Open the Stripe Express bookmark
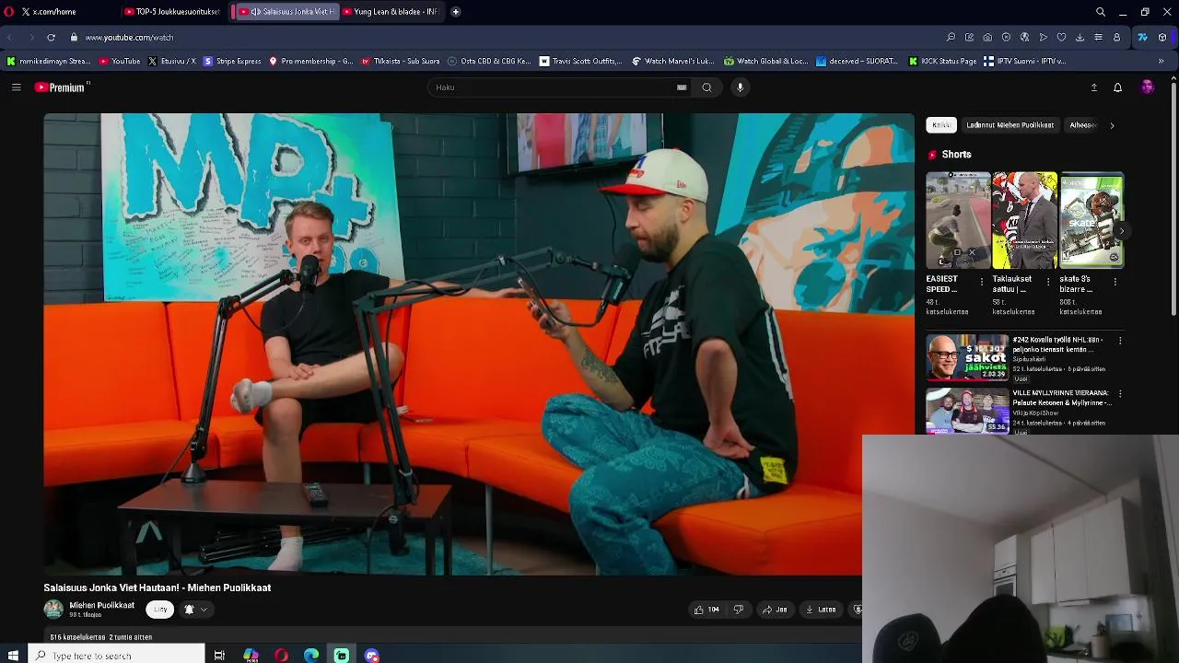This screenshot has width=1179, height=663. point(232,62)
